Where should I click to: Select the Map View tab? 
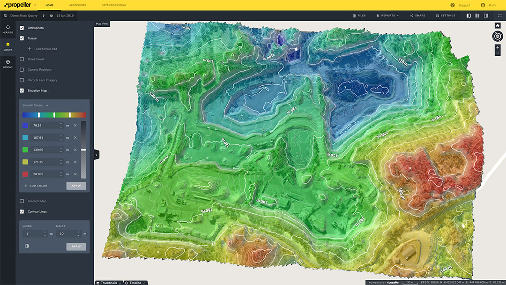tap(102, 23)
